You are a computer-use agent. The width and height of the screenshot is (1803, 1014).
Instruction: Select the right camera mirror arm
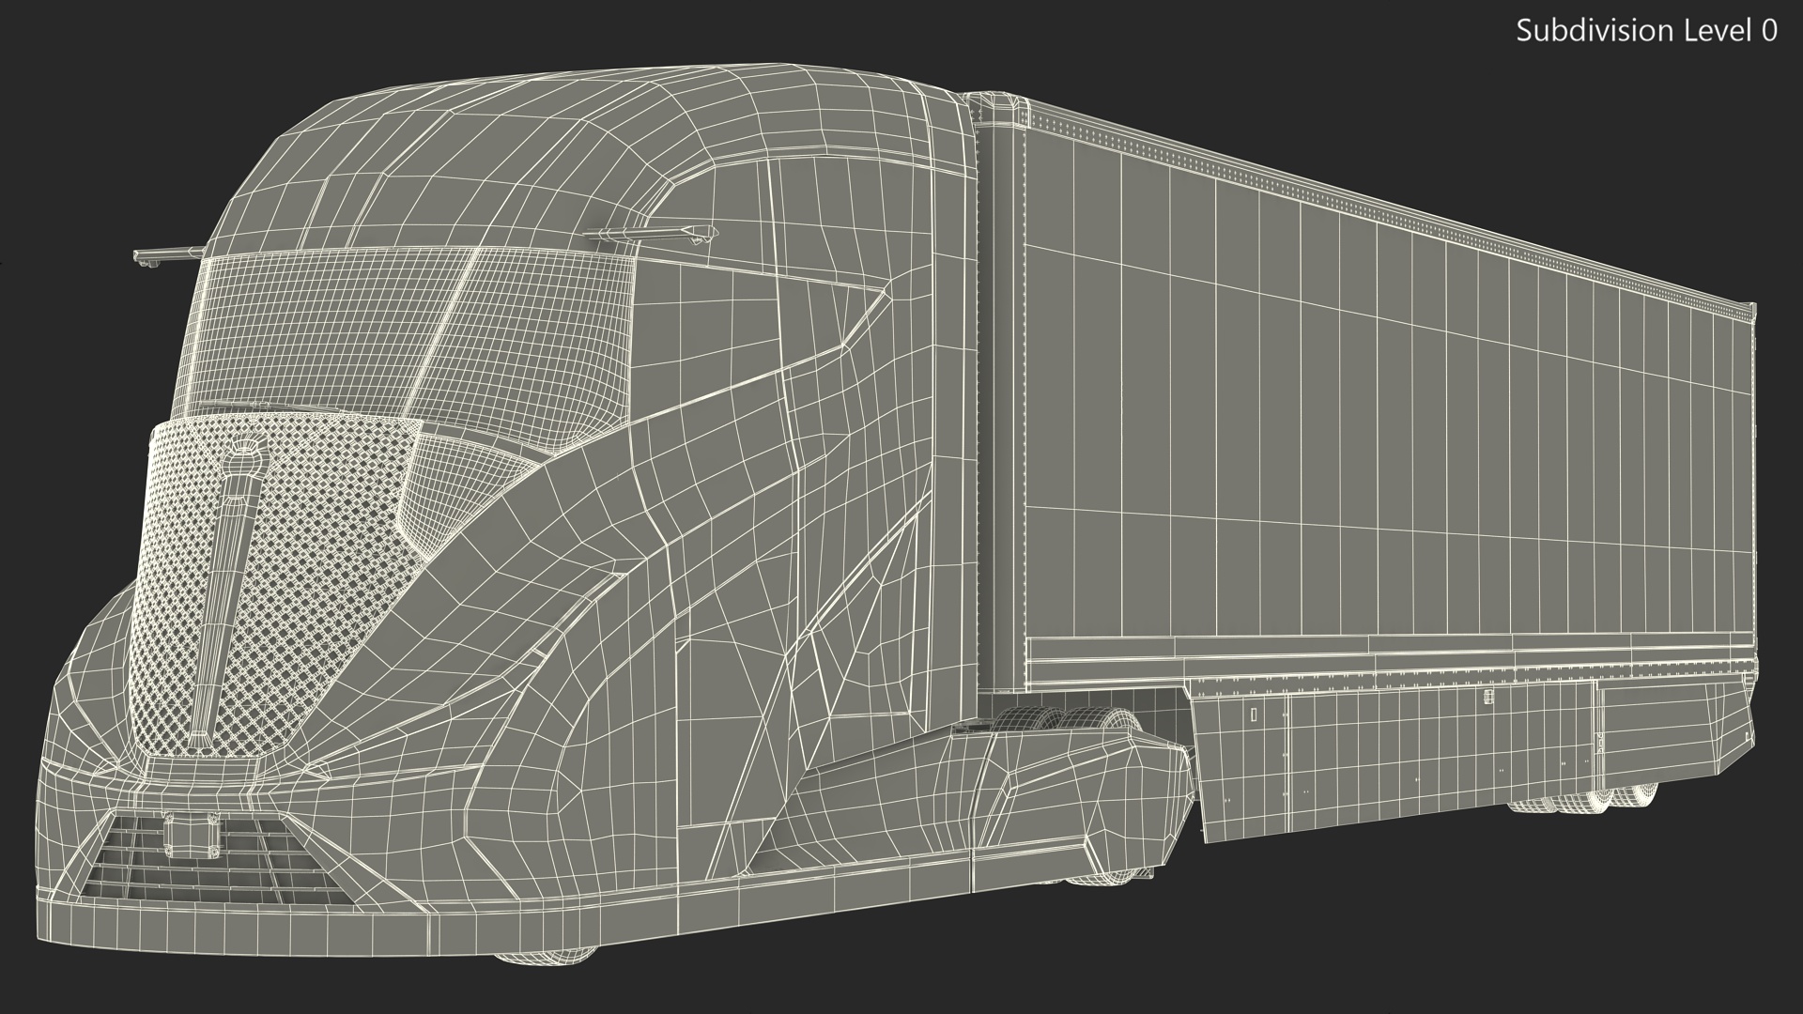[x=648, y=232]
